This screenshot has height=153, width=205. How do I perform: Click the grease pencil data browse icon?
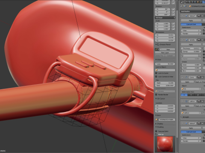[x=157, y=49]
